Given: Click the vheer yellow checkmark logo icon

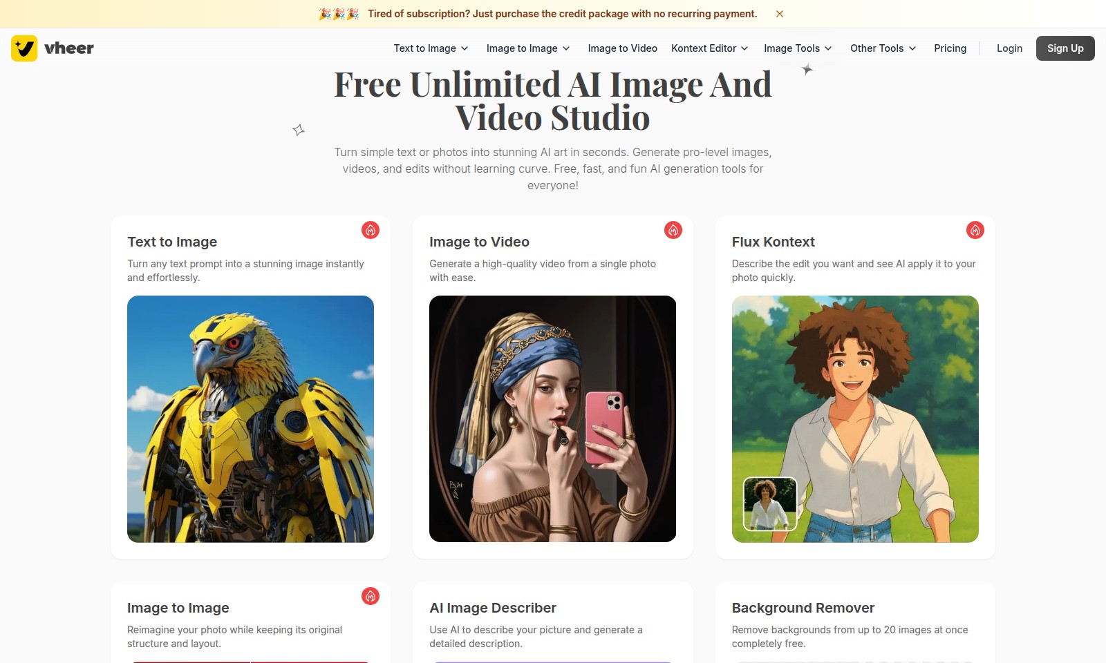Looking at the screenshot, I should tap(24, 48).
